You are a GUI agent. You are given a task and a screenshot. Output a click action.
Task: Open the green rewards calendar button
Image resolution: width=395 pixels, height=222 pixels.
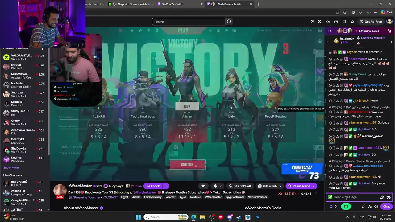tap(346, 207)
